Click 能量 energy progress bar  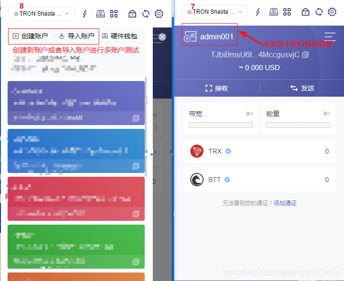[x=298, y=125]
